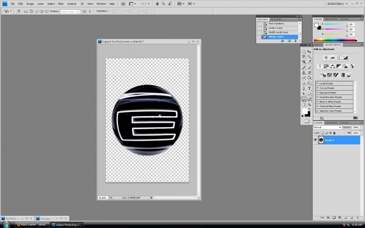Click the Hand tool in application bar
This screenshot has height=228, width=365.
(157, 4)
